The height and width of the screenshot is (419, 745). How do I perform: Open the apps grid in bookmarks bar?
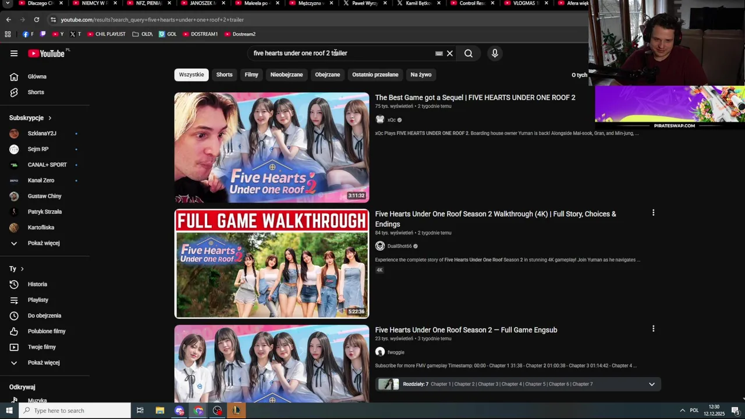(x=8, y=34)
